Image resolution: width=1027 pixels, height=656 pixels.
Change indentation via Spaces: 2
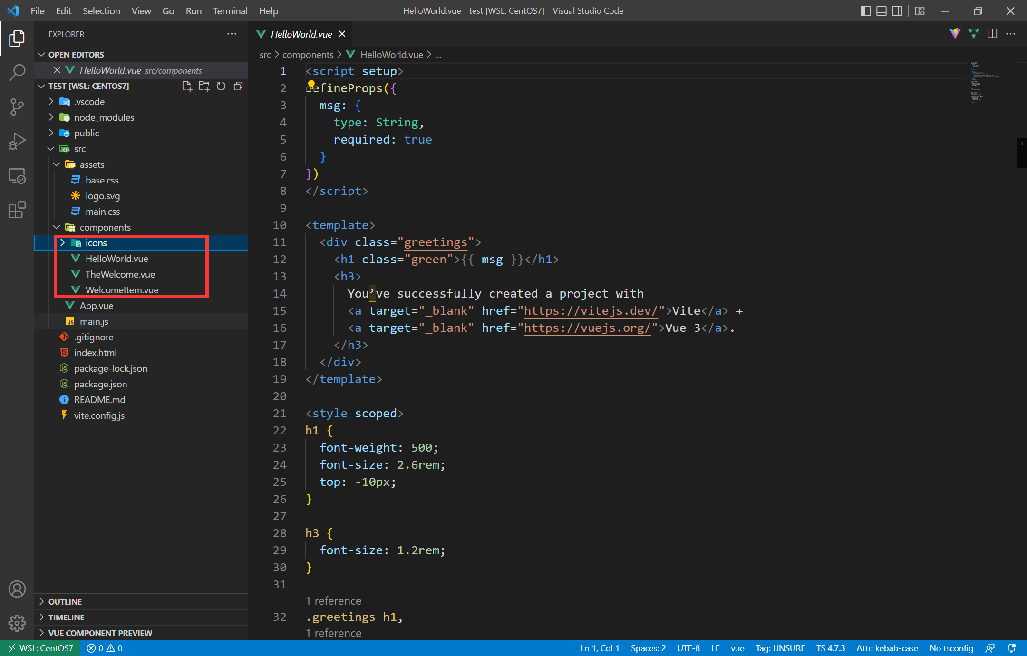click(x=648, y=648)
